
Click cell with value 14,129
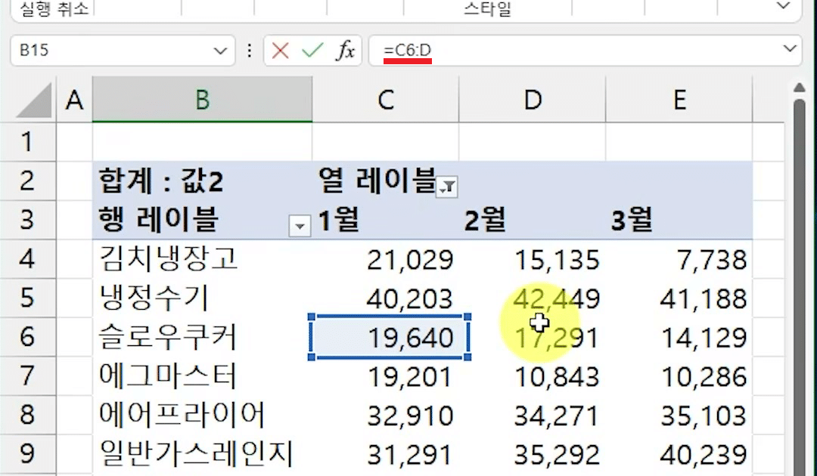(679, 336)
